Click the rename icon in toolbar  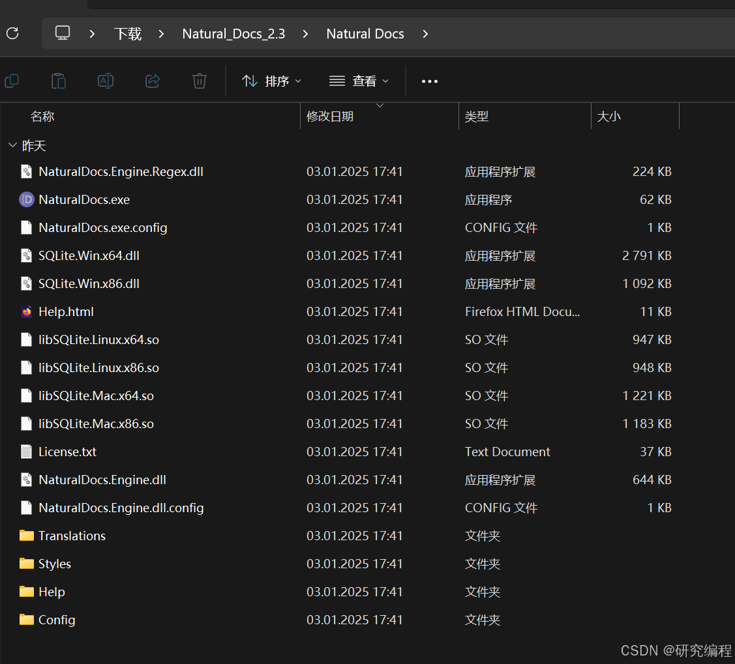pos(106,81)
